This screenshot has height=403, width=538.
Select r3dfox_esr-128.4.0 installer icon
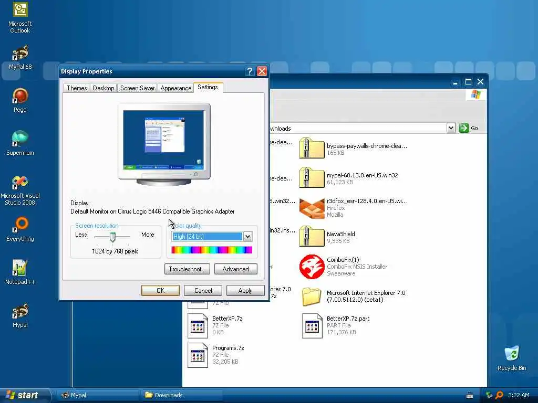312,208
